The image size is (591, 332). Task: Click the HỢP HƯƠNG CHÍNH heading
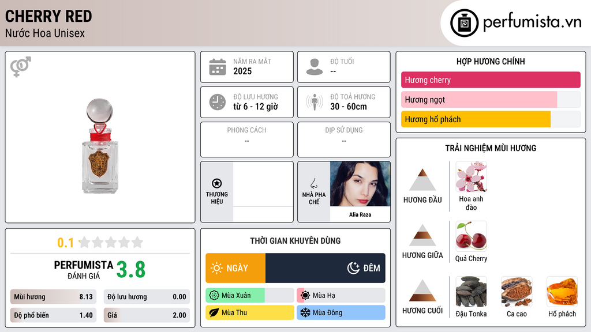(x=491, y=61)
